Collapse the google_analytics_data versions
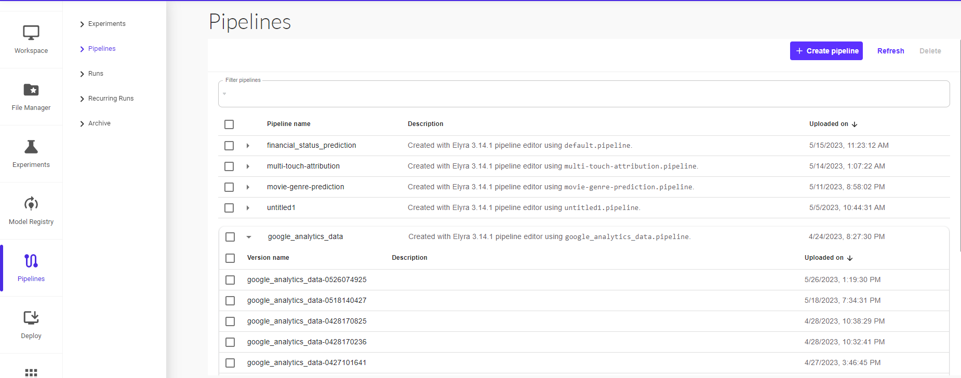Viewport: 961px width, 378px height. 249,237
